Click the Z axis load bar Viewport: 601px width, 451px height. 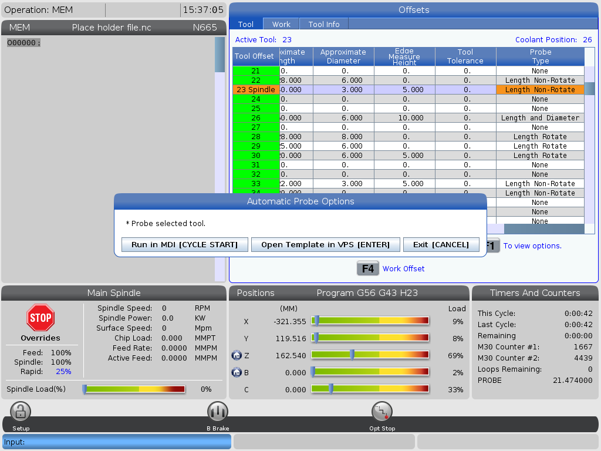click(370, 355)
